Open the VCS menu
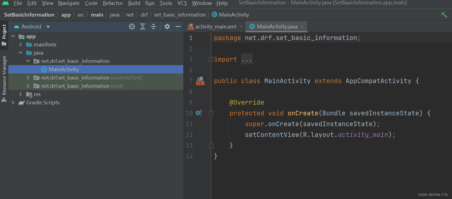 (x=182, y=3)
